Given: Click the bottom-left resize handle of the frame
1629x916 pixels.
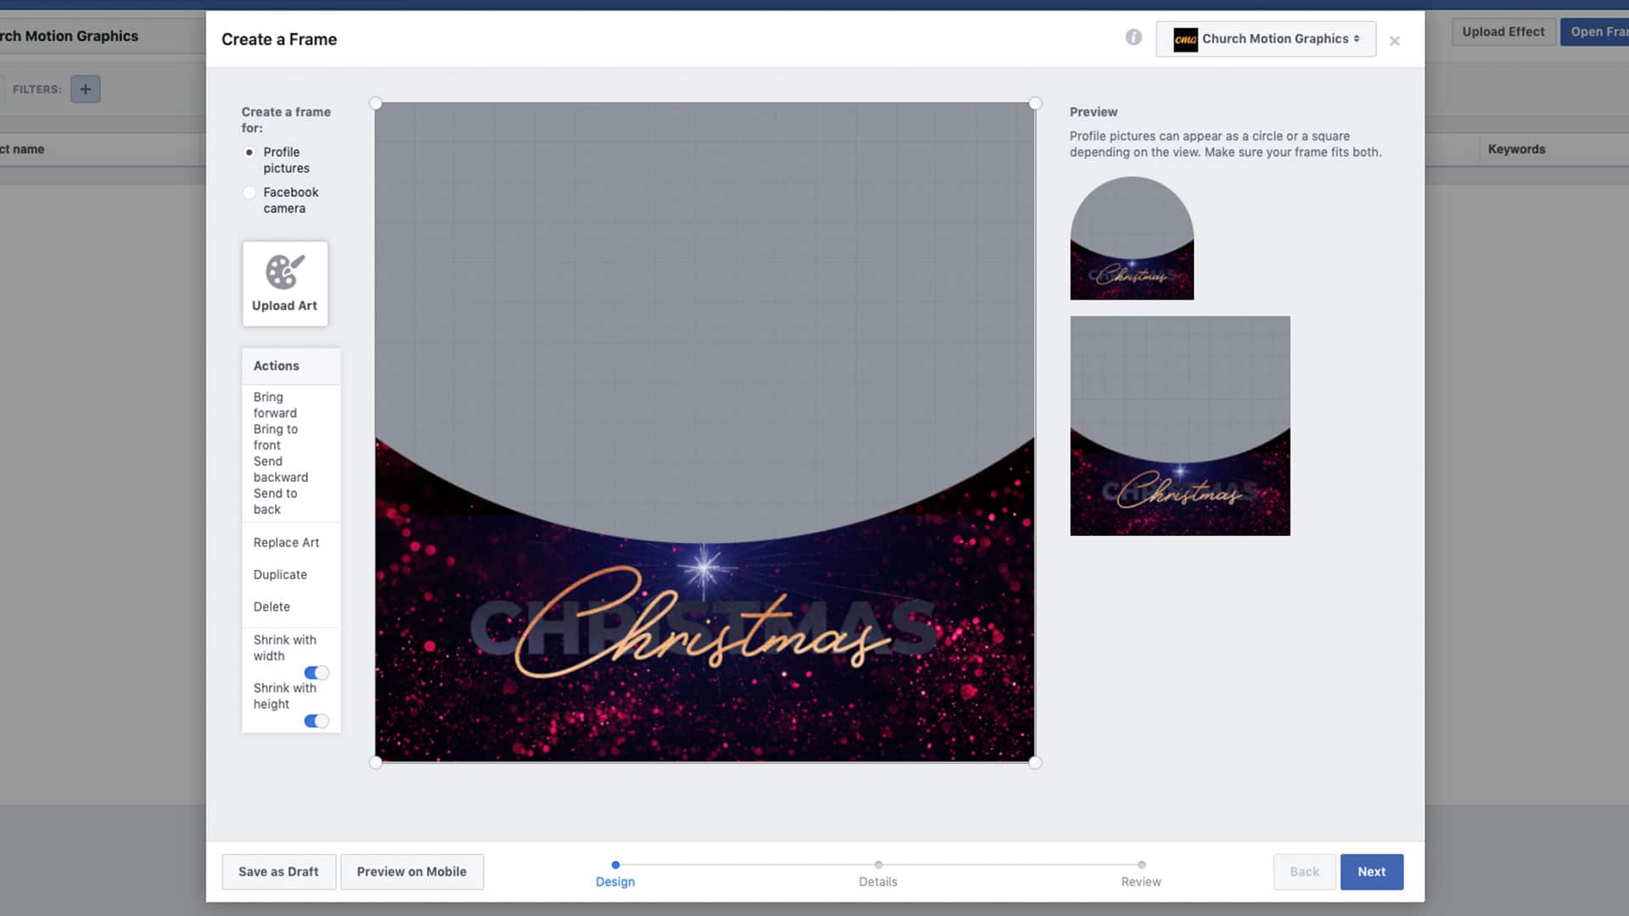Looking at the screenshot, I should pos(376,762).
